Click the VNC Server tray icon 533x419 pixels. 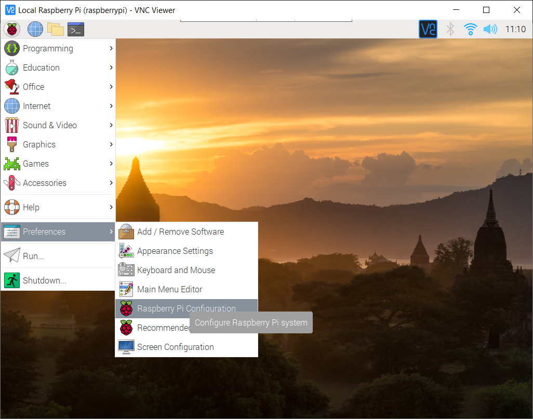click(x=428, y=29)
